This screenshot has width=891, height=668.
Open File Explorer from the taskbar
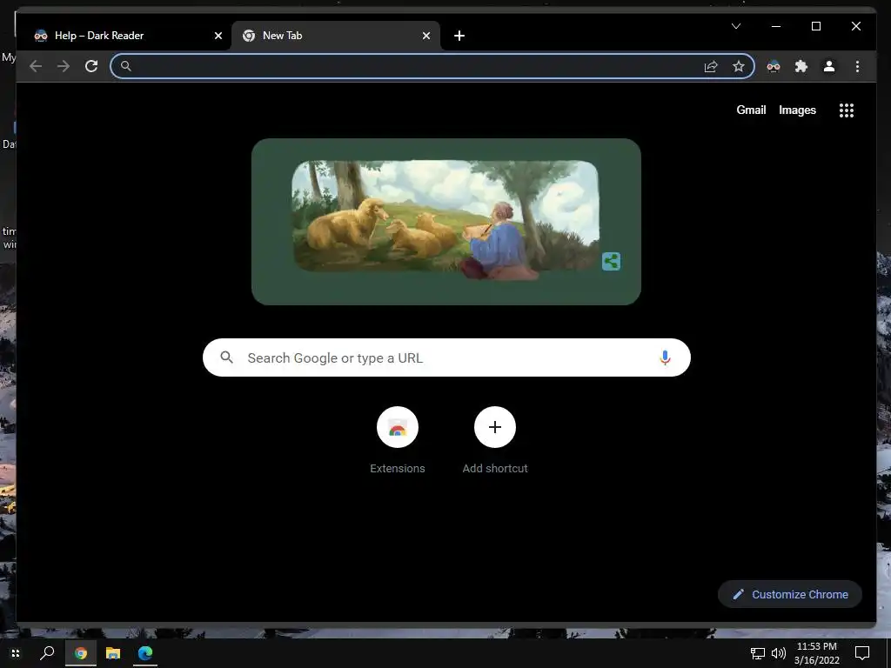(113, 653)
